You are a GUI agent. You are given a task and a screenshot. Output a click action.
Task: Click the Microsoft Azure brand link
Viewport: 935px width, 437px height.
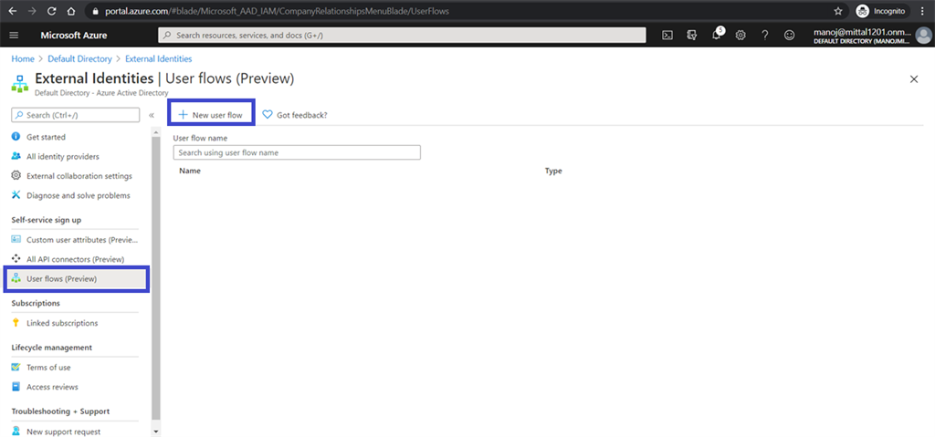(x=74, y=36)
